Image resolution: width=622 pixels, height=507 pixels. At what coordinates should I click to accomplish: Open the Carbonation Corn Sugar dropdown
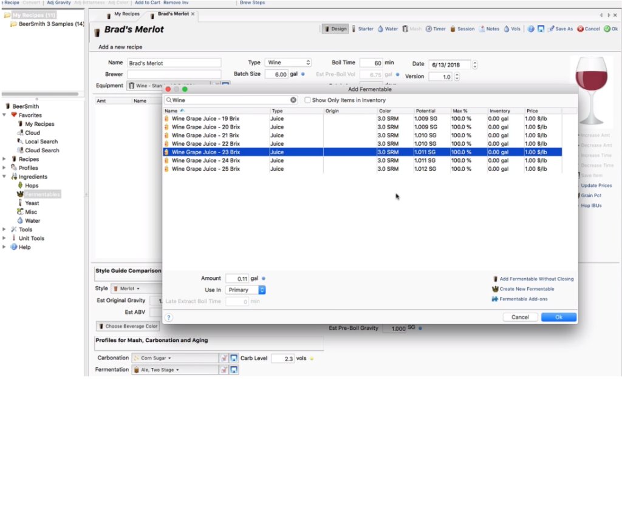pyautogui.click(x=175, y=358)
